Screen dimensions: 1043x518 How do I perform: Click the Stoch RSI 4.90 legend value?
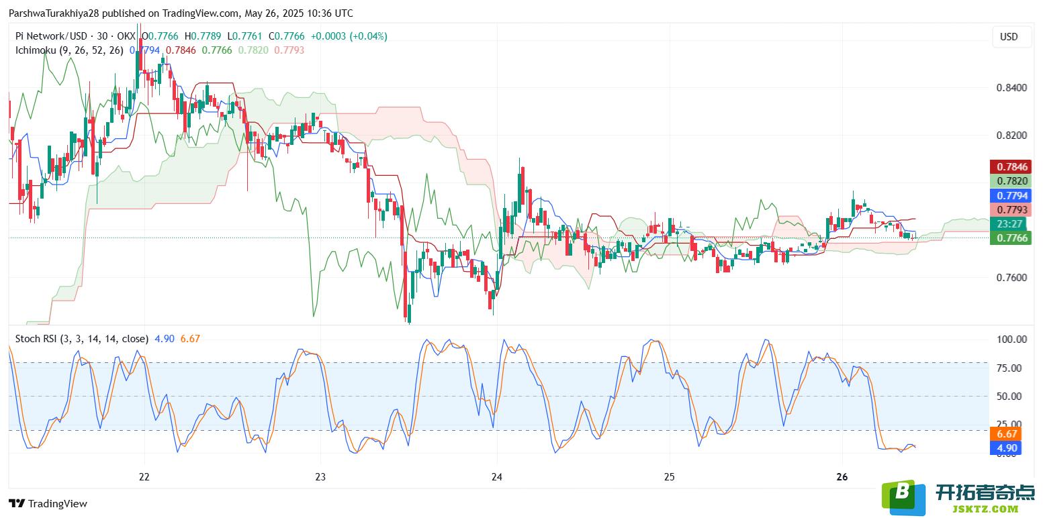coord(165,339)
